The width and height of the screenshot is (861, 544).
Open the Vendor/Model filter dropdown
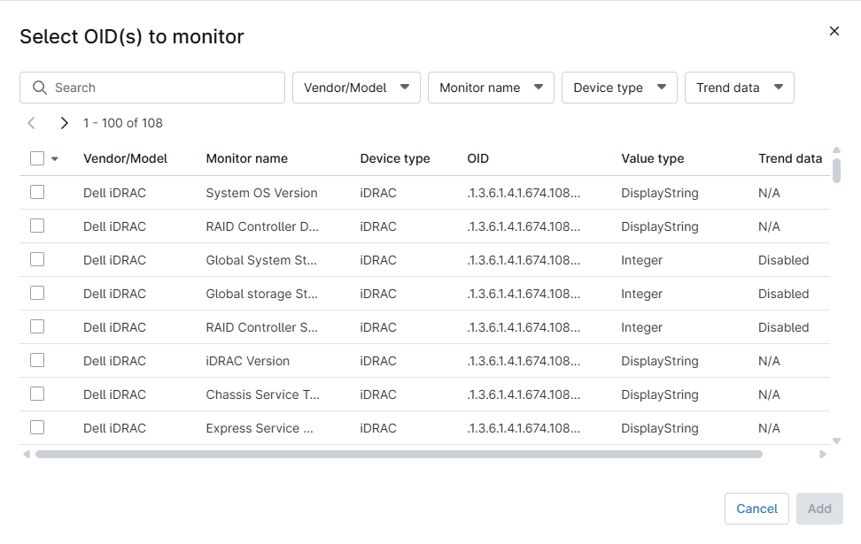coord(356,88)
